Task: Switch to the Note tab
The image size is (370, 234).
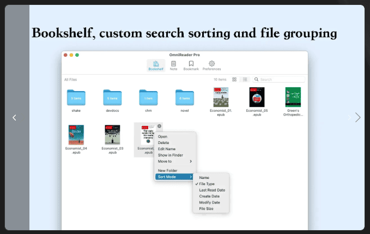Action: 173,65
